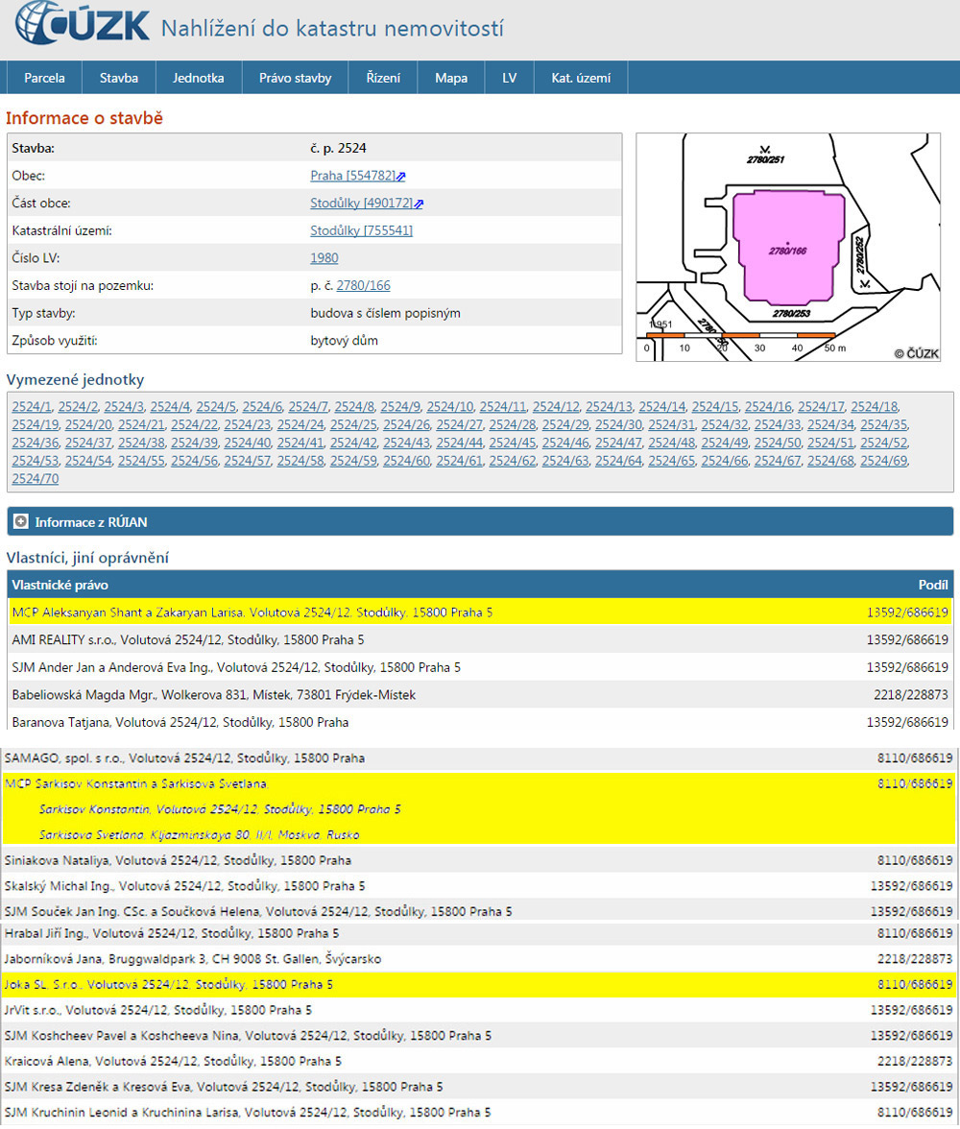Click the Podíl column header
This screenshot has height=1129, width=960.
tap(933, 585)
